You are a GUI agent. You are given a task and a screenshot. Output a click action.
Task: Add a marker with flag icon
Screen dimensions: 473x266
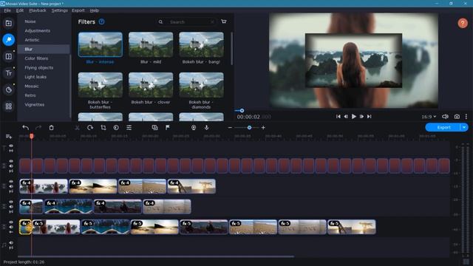pos(168,128)
